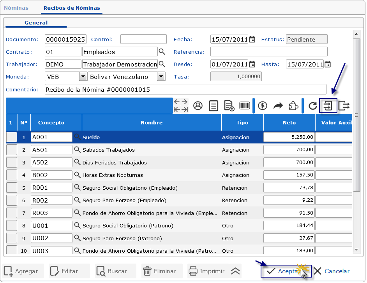Click the circular refresh arrow icon
This screenshot has height=283, width=367.
[312, 106]
